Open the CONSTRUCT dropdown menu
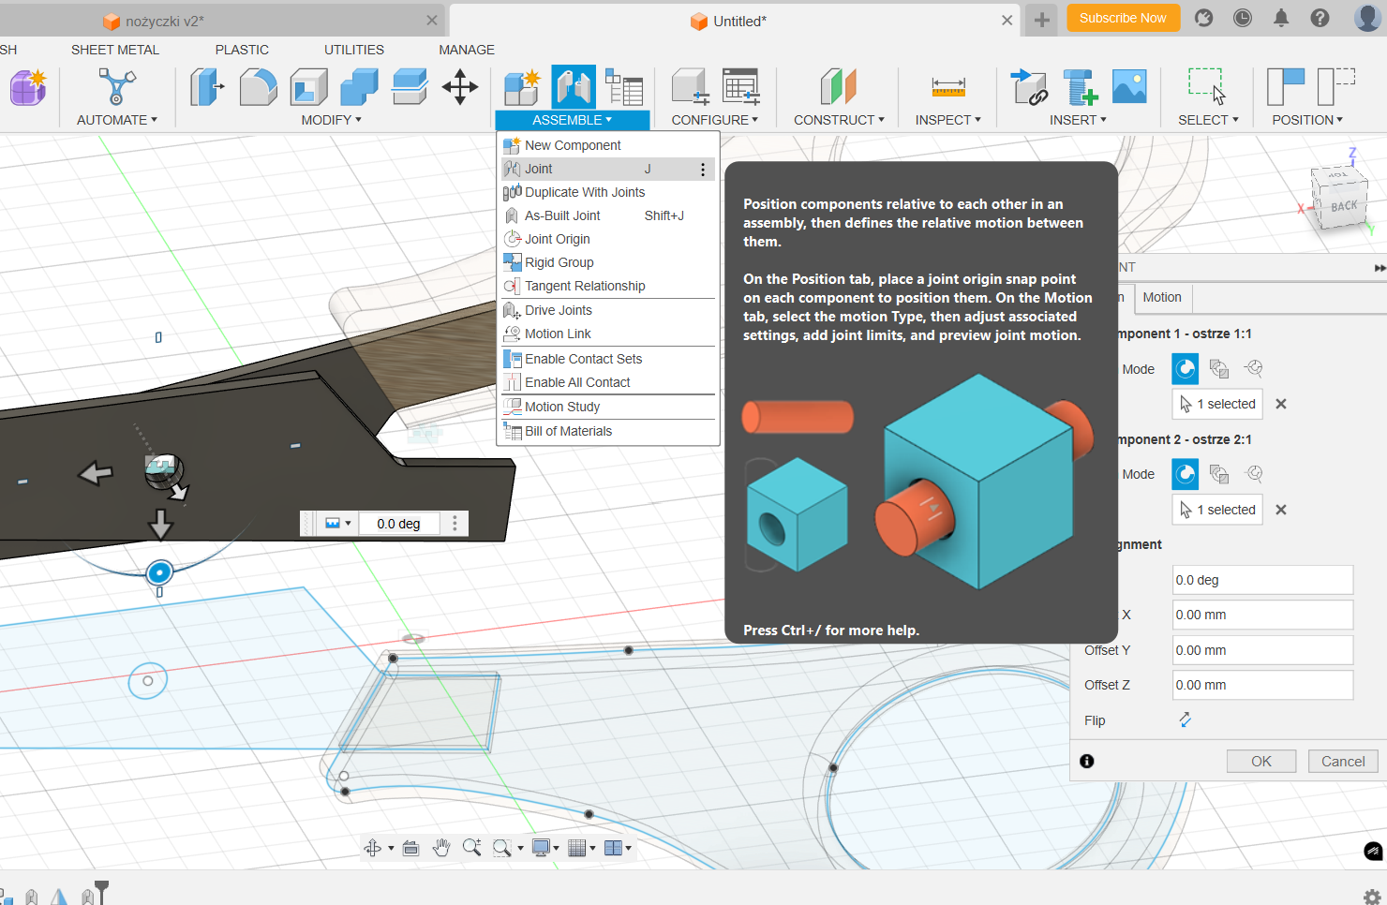The height and width of the screenshot is (905, 1387). click(x=839, y=120)
